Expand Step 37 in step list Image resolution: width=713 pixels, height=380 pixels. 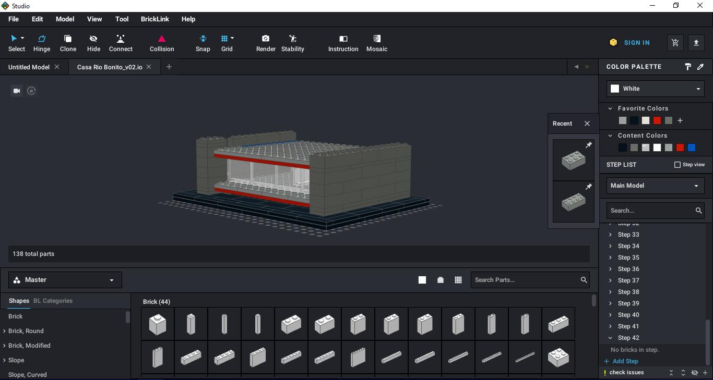[x=611, y=280]
